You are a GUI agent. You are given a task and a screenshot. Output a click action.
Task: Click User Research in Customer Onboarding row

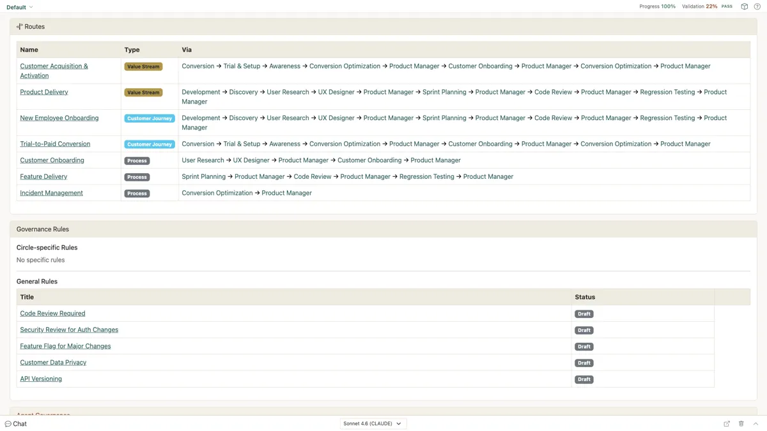click(203, 160)
